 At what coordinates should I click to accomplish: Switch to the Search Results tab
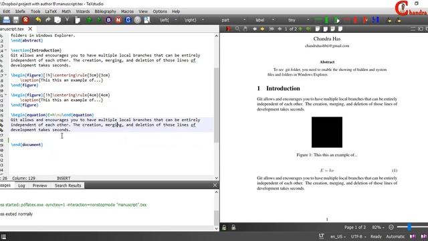tap(68, 185)
